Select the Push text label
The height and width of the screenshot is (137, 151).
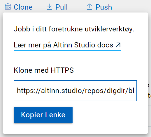(104, 7)
